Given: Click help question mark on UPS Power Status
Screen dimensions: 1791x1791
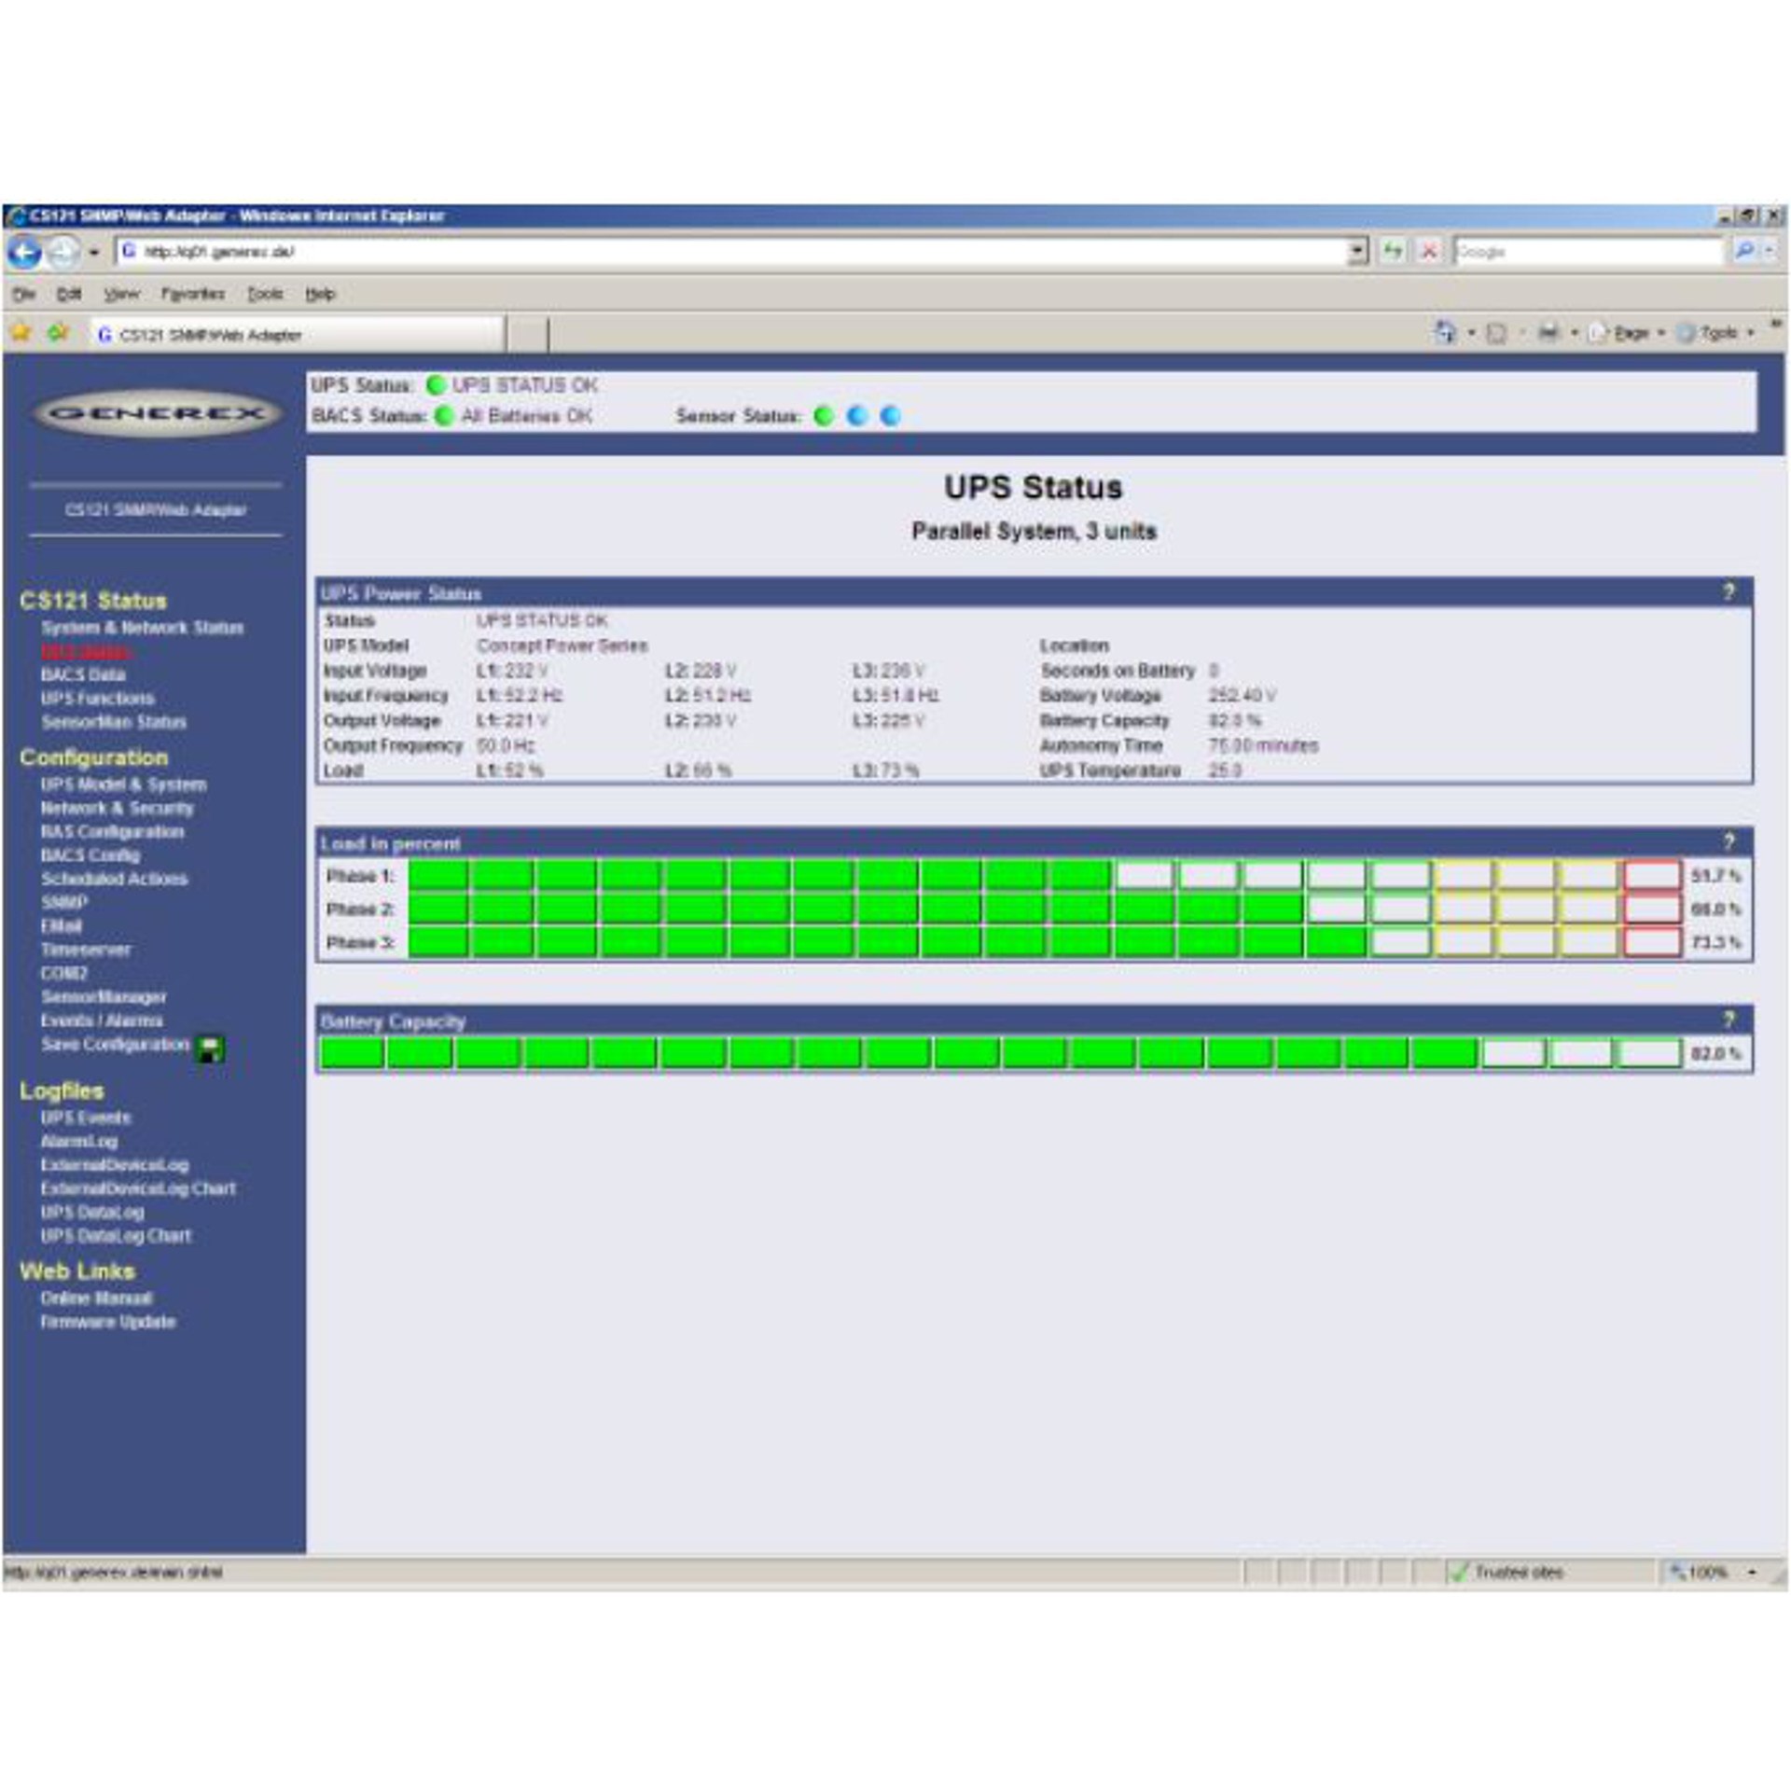Looking at the screenshot, I should (x=1729, y=592).
